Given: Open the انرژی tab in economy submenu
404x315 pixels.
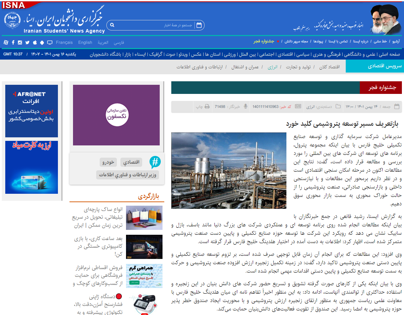Looking at the screenshot, I should click(272, 67).
